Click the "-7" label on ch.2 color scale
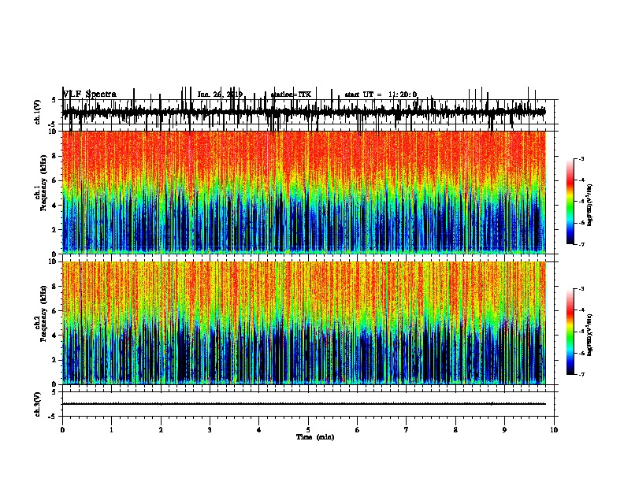624x482 pixels. tap(581, 374)
